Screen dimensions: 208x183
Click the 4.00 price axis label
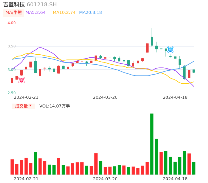click(12, 23)
